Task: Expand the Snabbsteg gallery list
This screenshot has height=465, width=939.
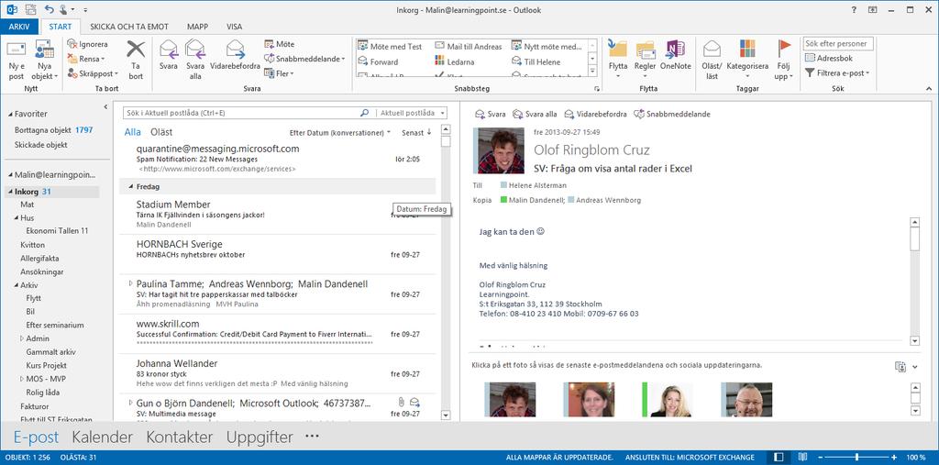Action: tap(592, 72)
